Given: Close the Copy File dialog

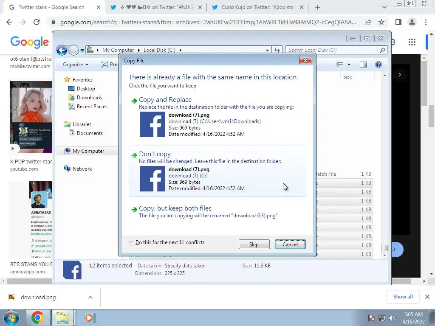Looking at the screenshot, I should 305,60.
